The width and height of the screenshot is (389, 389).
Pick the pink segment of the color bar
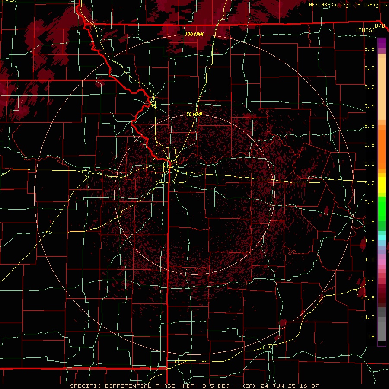pos(382,262)
